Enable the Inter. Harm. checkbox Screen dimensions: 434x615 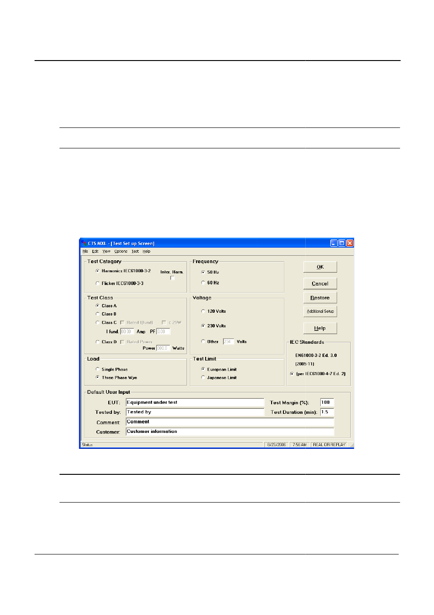point(172,278)
